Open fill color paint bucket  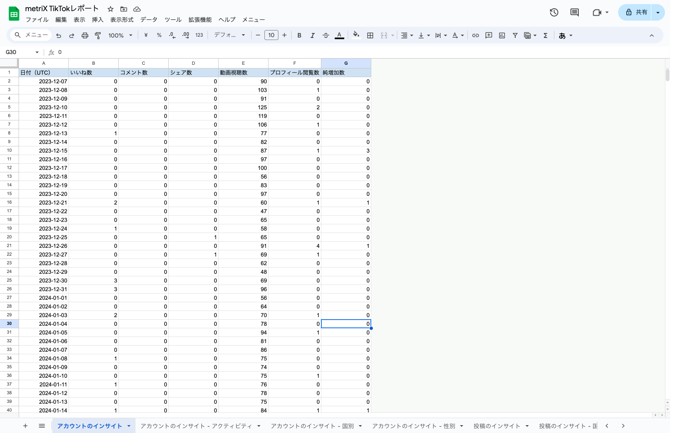point(356,35)
